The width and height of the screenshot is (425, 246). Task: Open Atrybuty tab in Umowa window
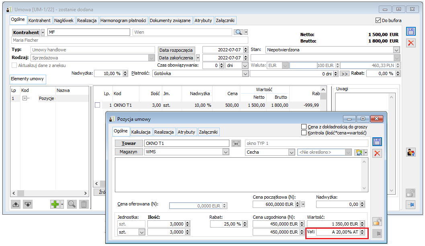[203, 20]
